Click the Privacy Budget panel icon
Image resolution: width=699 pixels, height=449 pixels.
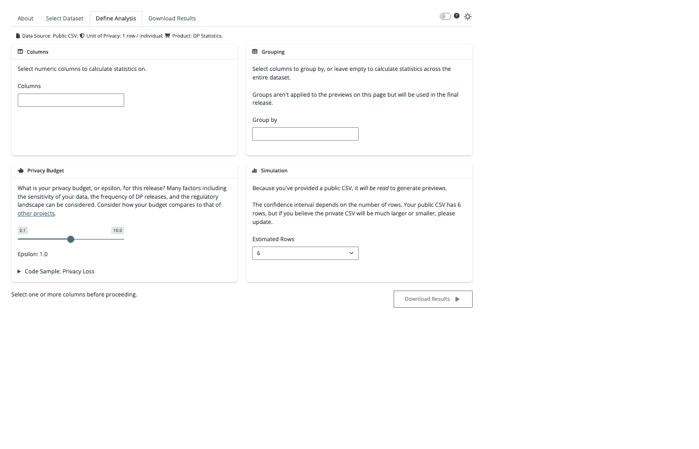(x=20, y=170)
